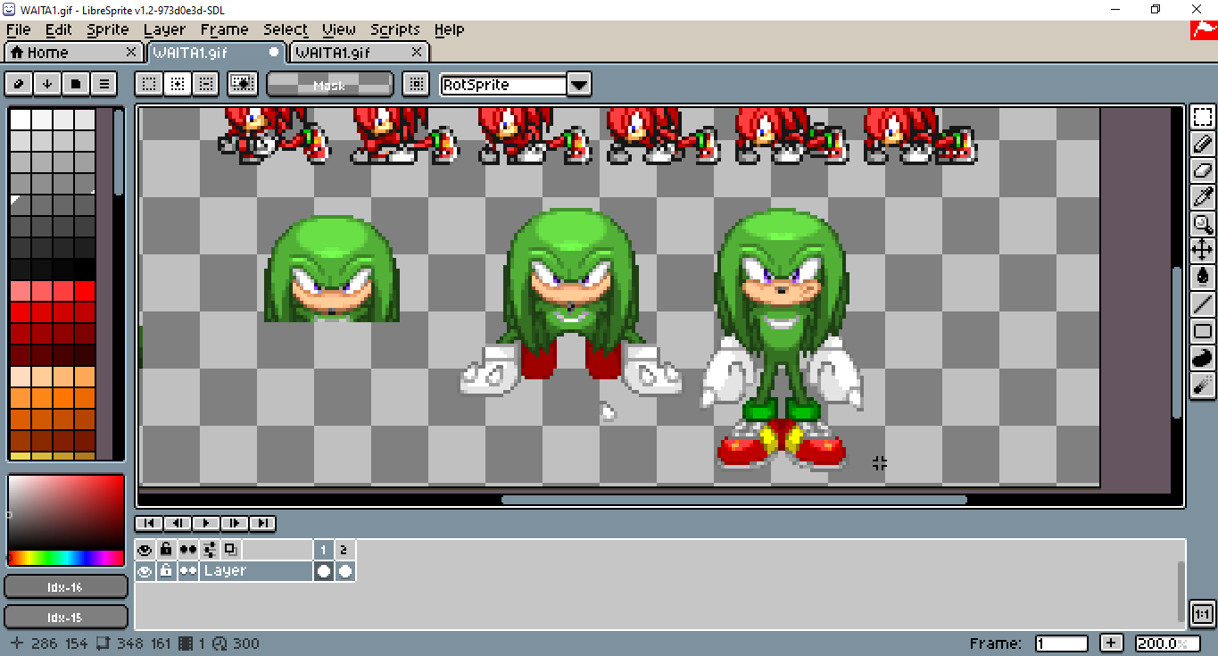The height and width of the screenshot is (656, 1218).
Task: Set selection mode to Subtract
Action: pyautogui.click(x=206, y=84)
